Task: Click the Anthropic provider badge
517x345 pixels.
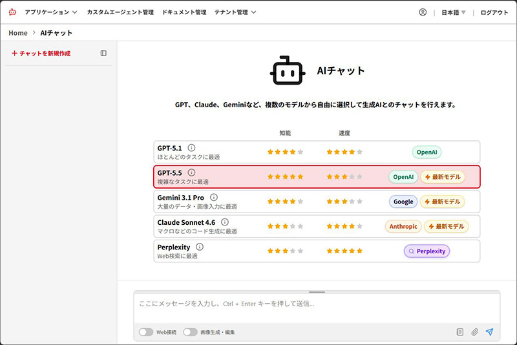Action: click(x=403, y=226)
